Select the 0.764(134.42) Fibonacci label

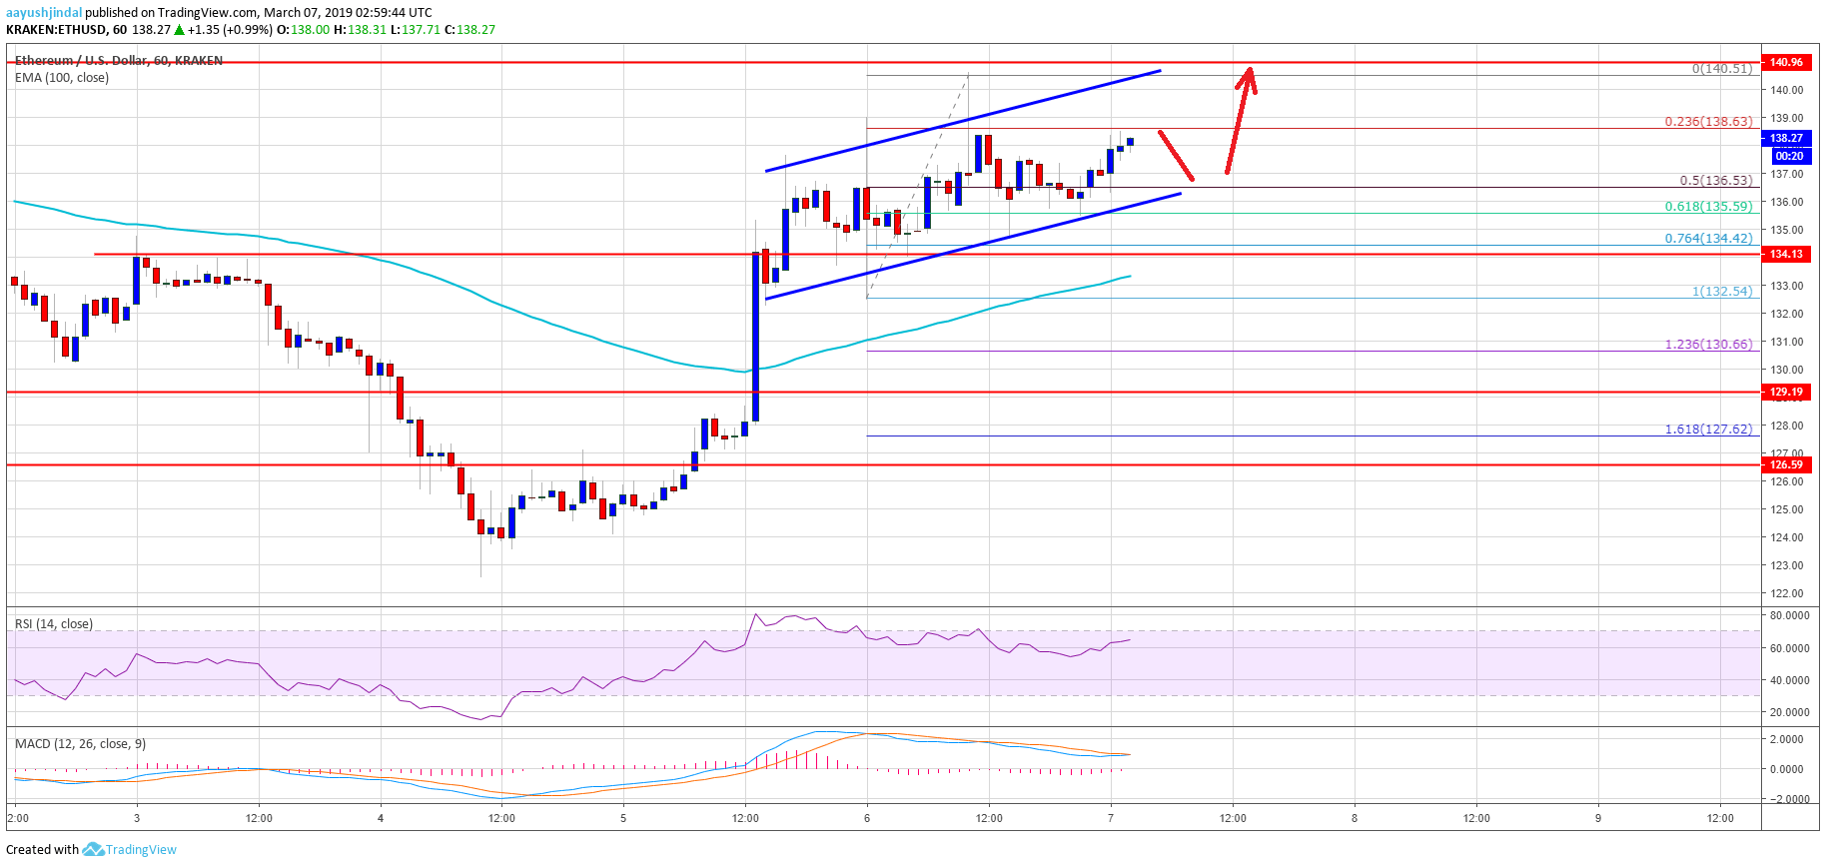(x=1708, y=239)
